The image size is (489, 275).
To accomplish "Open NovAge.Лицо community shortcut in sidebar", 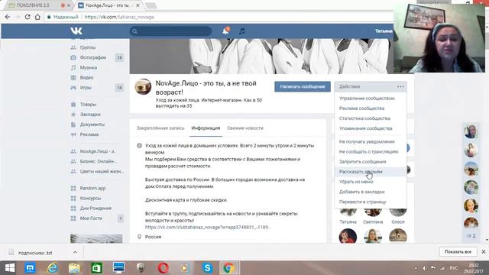I will pyautogui.click(x=97, y=151).
